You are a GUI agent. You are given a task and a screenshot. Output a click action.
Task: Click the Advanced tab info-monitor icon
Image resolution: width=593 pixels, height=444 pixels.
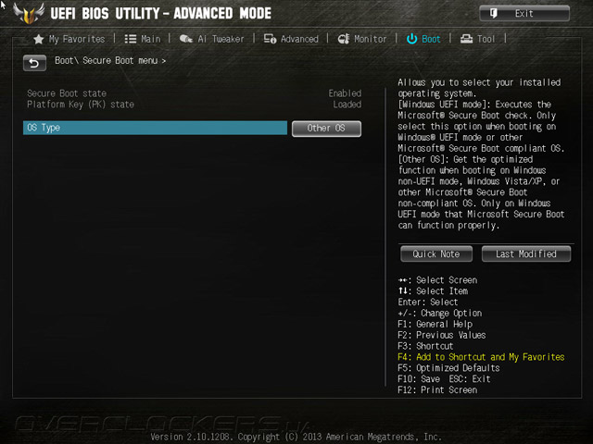(x=270, y=39)
